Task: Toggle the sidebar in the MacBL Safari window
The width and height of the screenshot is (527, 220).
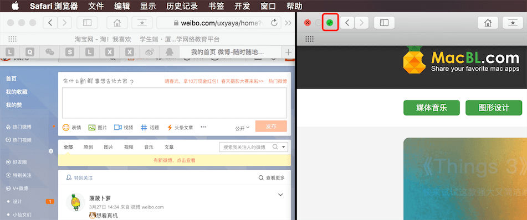Action: point(384,23)
